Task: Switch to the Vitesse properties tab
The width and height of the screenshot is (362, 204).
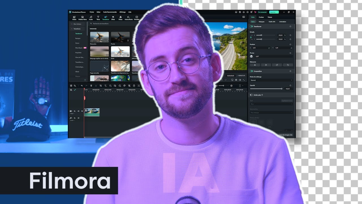Action: click(x=270, y=17)
